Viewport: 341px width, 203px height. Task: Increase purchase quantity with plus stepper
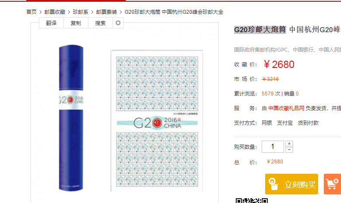pos(289,144)
